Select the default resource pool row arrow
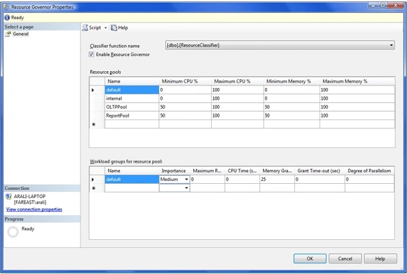 coord(93,90)
